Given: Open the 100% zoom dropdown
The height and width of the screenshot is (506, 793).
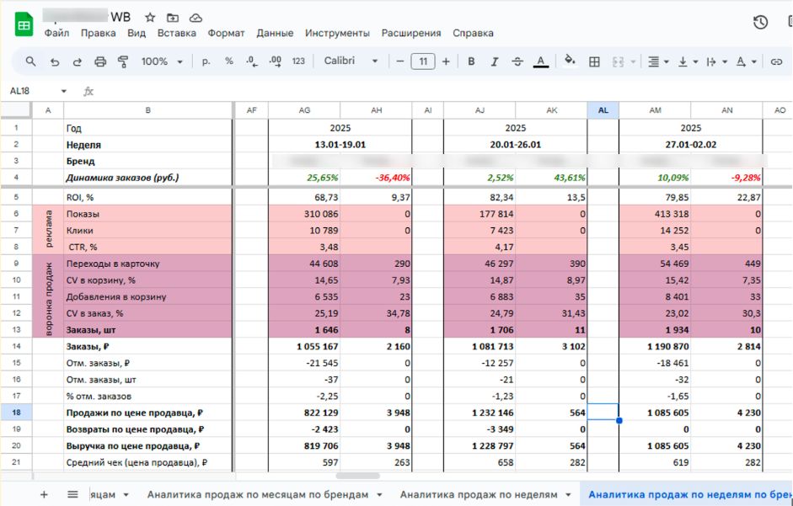Looking at the screenshot, I should 162,61.
